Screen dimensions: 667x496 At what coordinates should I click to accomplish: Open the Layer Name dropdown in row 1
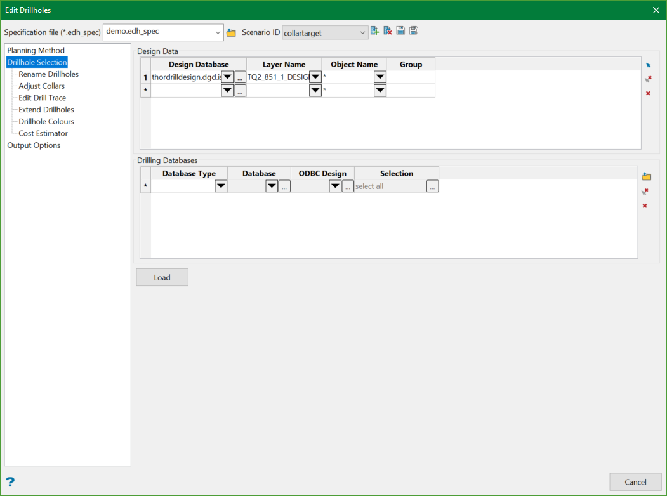(x=315, y=77)
